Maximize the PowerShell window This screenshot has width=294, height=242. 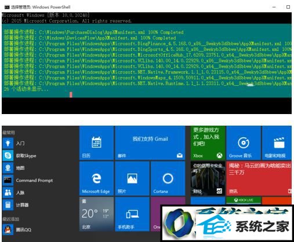[x=288, y=7]
